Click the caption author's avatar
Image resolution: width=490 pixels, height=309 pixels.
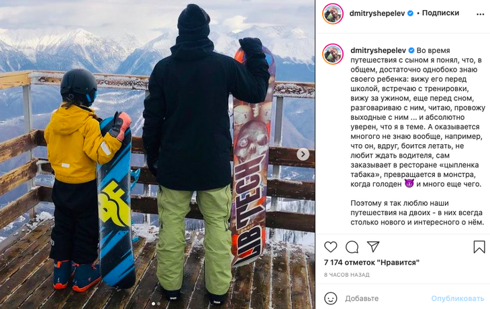pos(333,54)
